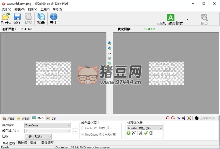Run external optimizer with play icon
Viewport: 220px width, 149px height.
tap(151, 133)
